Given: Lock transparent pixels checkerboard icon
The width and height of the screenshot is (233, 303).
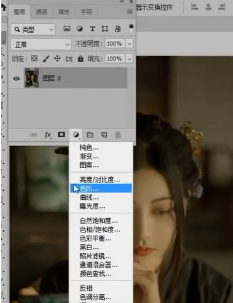Looking at the screenshot, I should [x=34, y=59].
